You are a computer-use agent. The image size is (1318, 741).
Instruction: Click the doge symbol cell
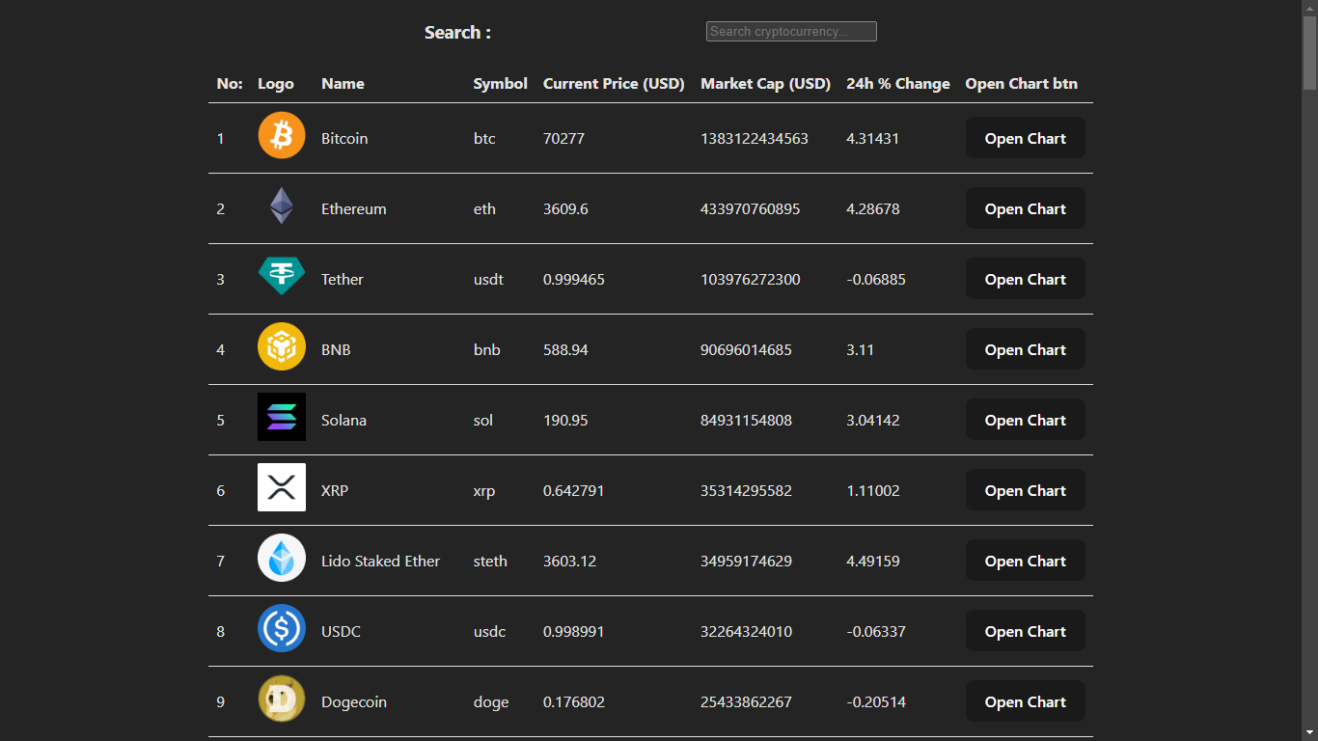click(x=491, y=702)
